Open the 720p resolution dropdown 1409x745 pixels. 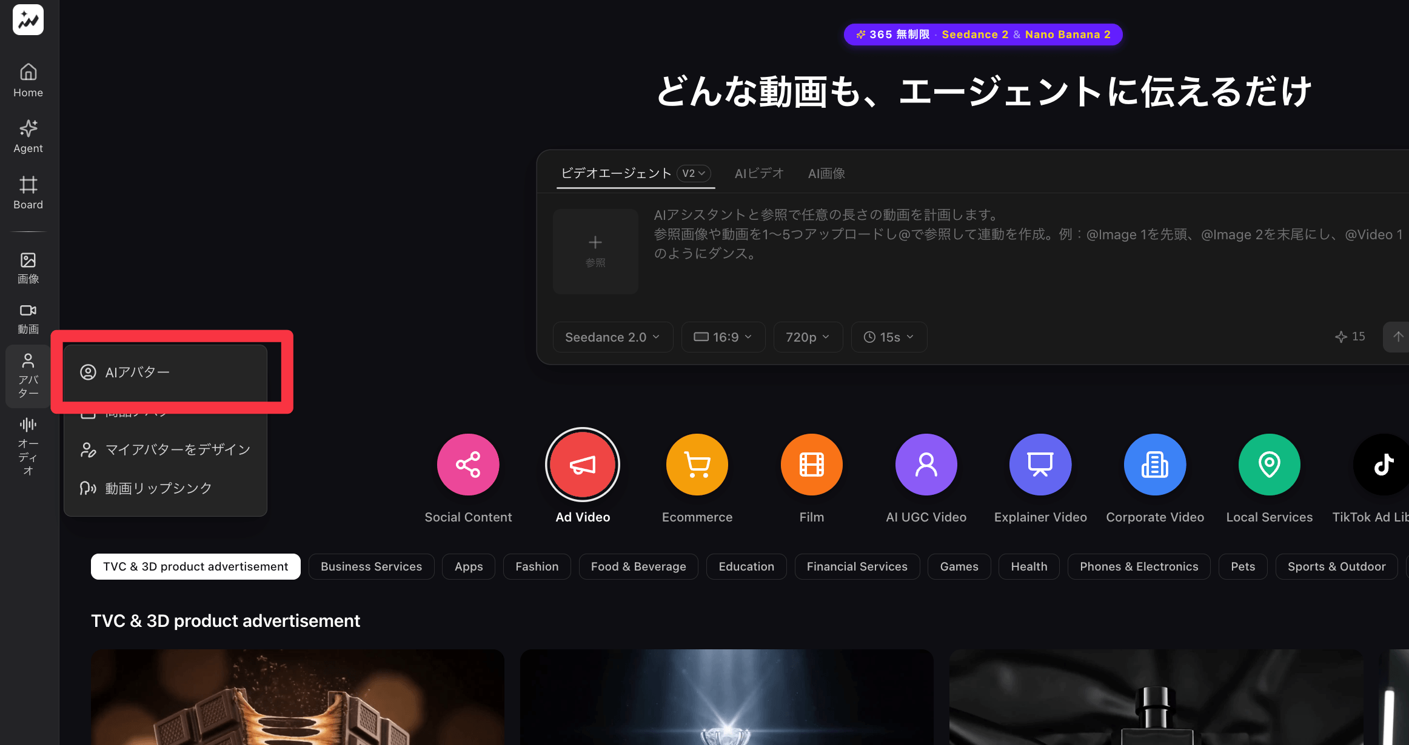click(x=808, y=337)
